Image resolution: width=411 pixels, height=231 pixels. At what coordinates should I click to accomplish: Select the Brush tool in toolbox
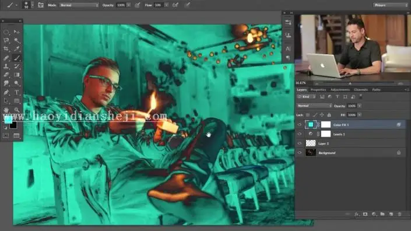[16, 58]
